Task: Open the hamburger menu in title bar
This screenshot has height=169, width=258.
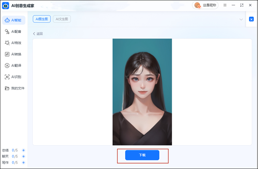Action: 225,5
